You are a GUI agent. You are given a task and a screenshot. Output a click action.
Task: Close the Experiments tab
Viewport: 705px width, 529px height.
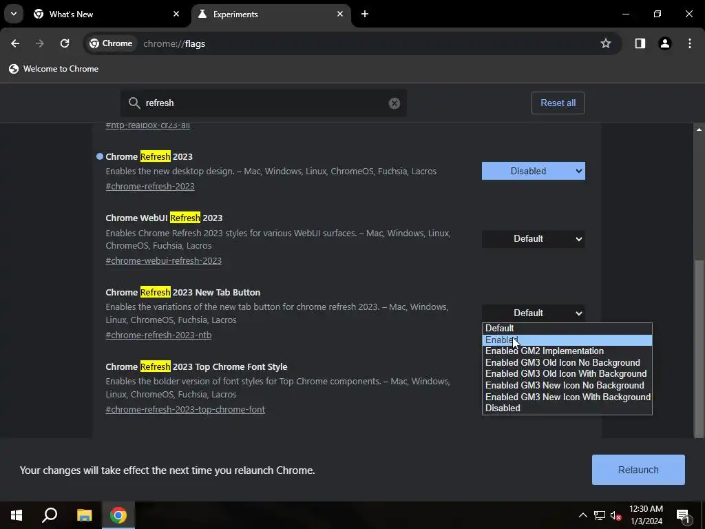(x=340, y=14)
